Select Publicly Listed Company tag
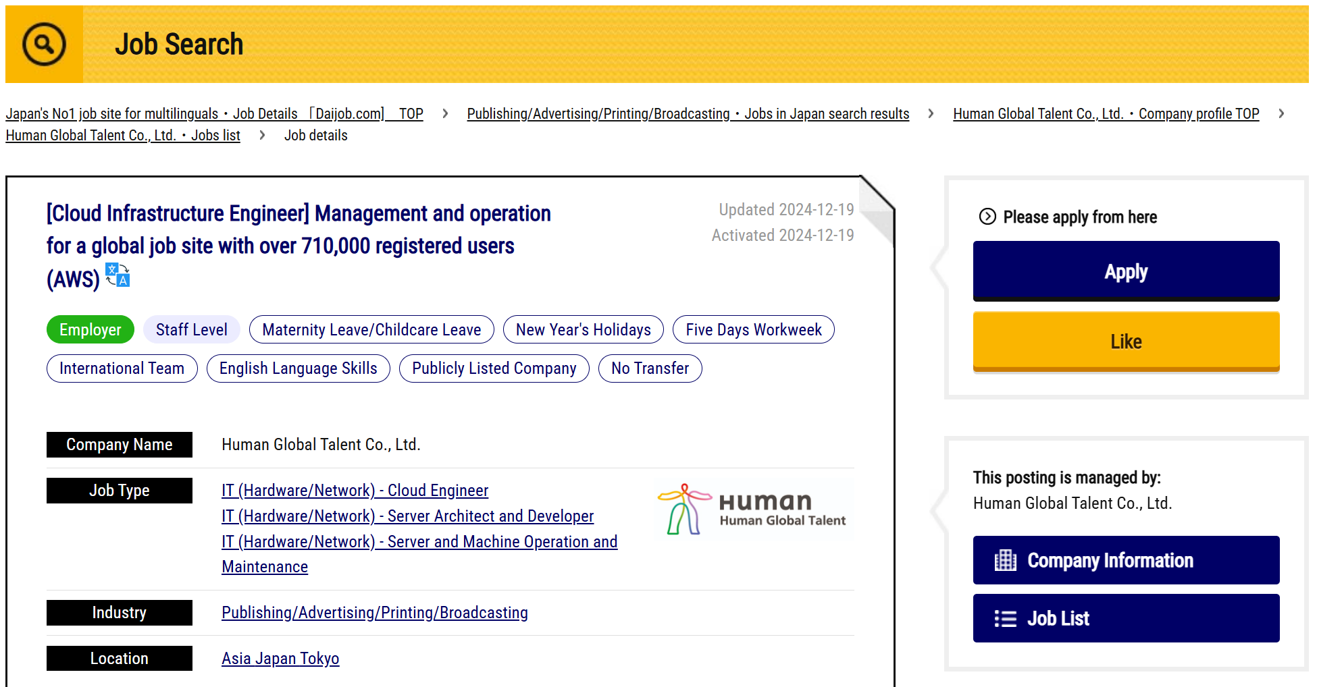The image size is (1317, 687). (494, 368)
